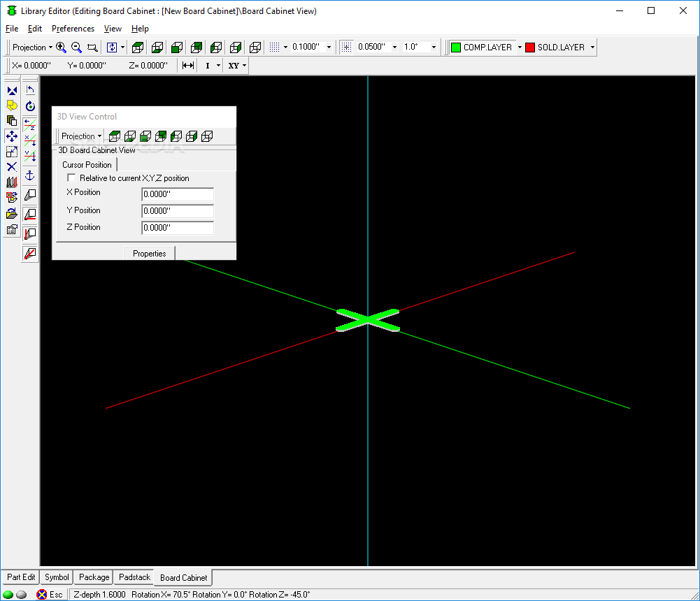Open the properties sheet icon in left toolbar
Image resolution: width=700 pixels, height=601 pixels.
click(x=12, y=229)
